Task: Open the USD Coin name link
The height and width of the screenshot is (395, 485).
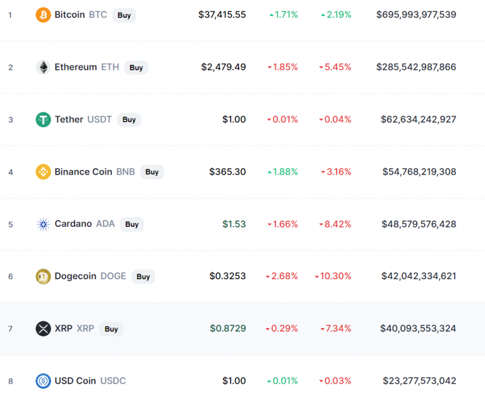Action: point(75,381)
